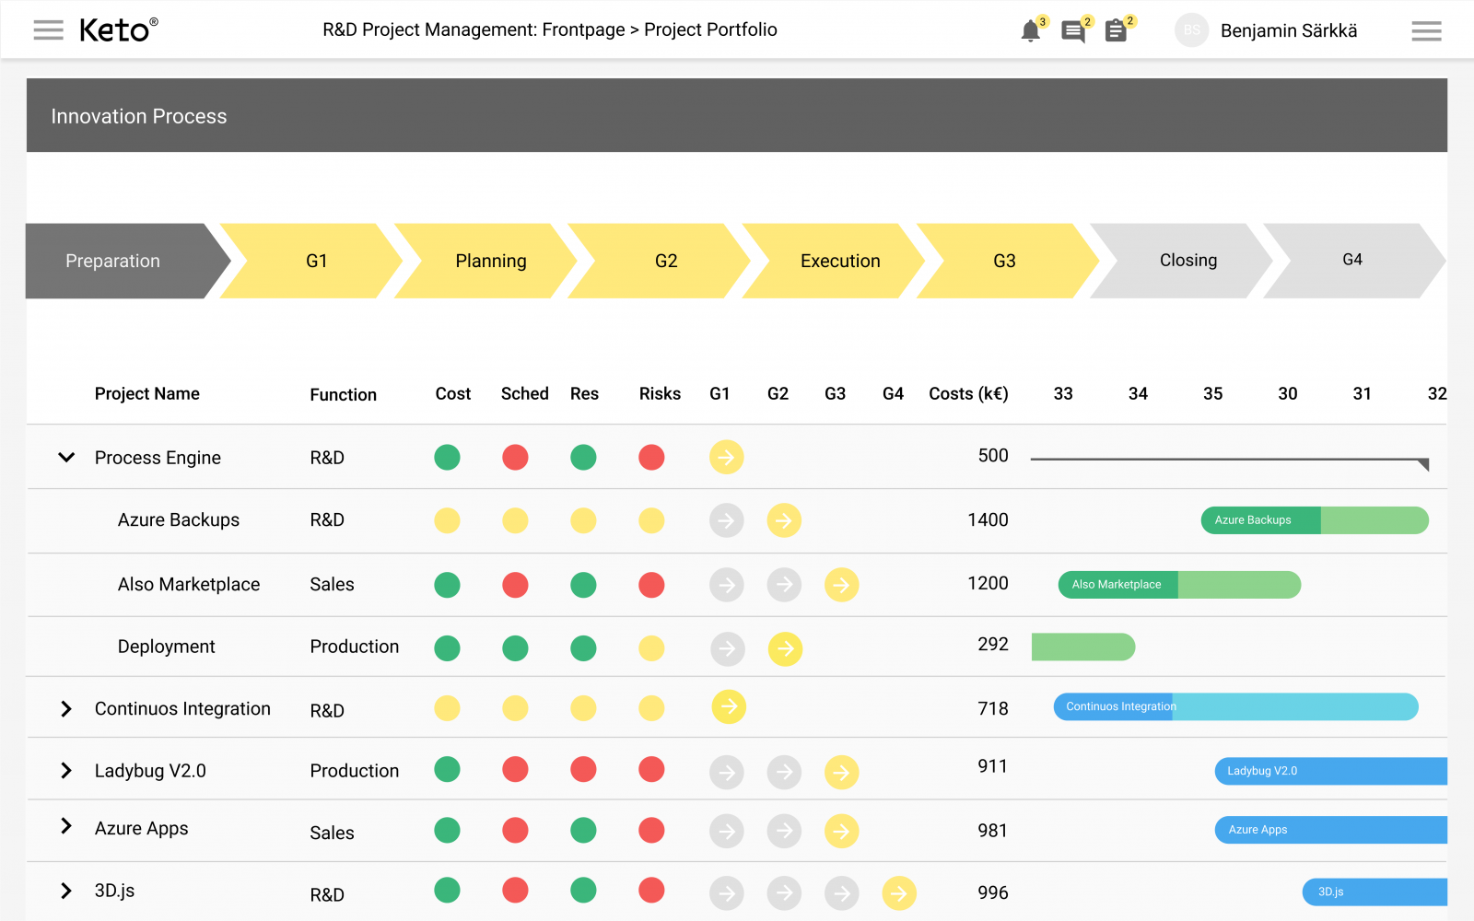1474x921 pixels.
Task: Open chat messages icon
Action: [x=1073, y=32]
